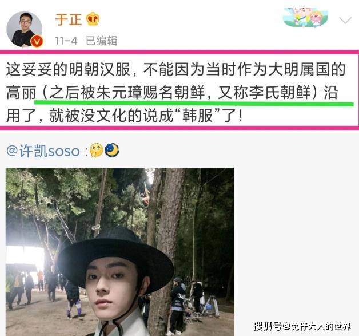Open the attached night forest selfie photo

pyautogui.click(x=119, y=252)
